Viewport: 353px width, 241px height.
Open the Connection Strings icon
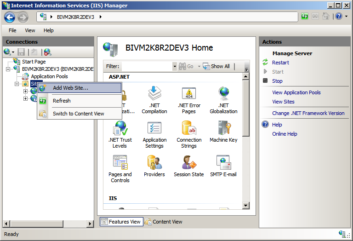(x=189, y=134)
